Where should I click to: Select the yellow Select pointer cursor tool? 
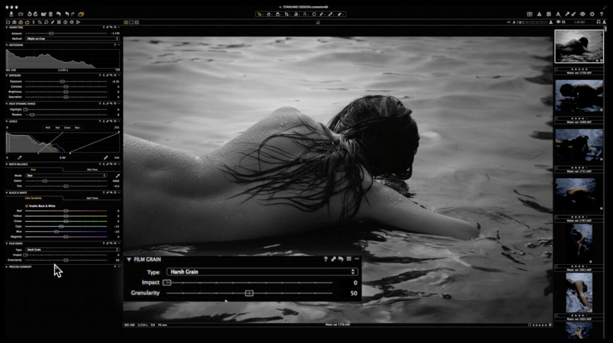pyautogui.click(x=259, y=14)
